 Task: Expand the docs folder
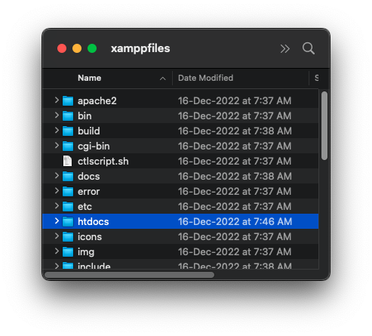[57, 176]
